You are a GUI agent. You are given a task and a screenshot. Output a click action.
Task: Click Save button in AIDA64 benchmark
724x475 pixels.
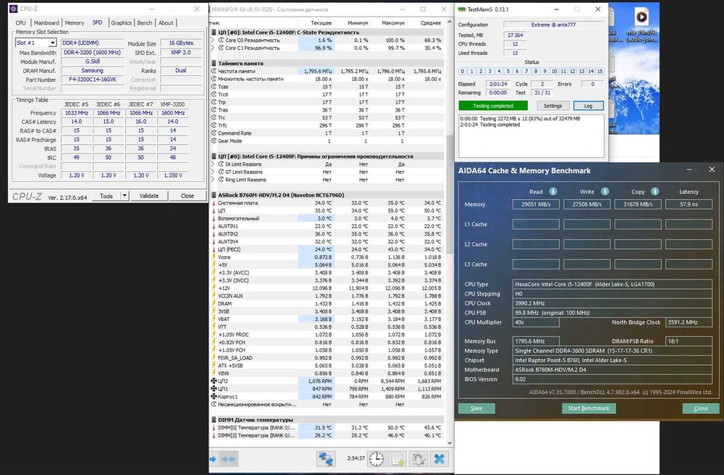point(476,408)
